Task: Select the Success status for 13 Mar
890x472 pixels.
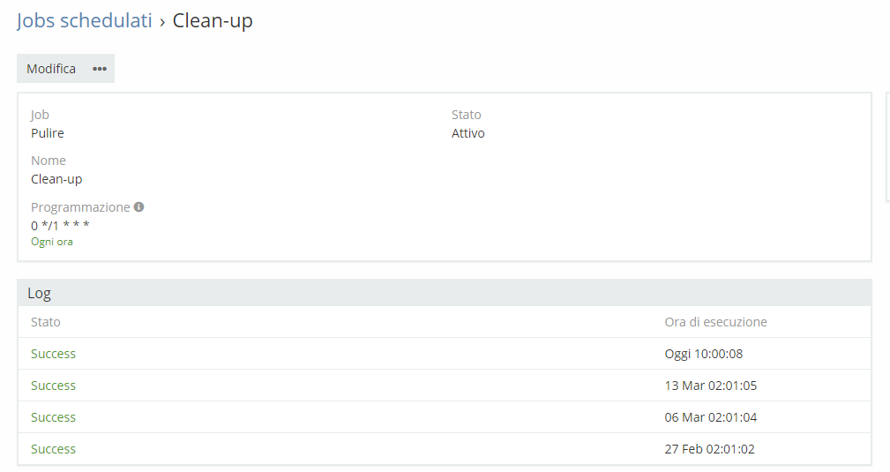Action: (54, 386)
